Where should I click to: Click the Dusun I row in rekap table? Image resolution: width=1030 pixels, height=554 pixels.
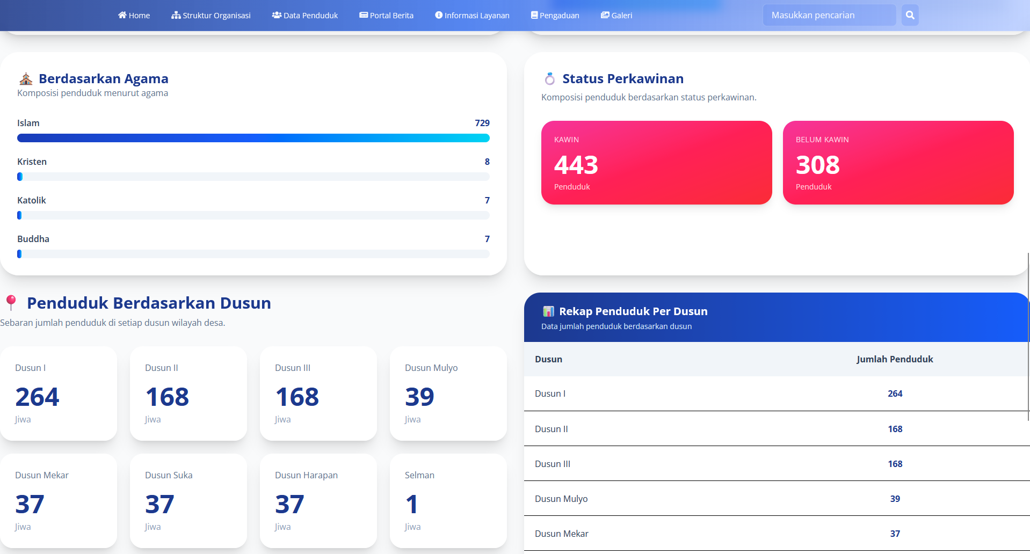tap(777, 393)
